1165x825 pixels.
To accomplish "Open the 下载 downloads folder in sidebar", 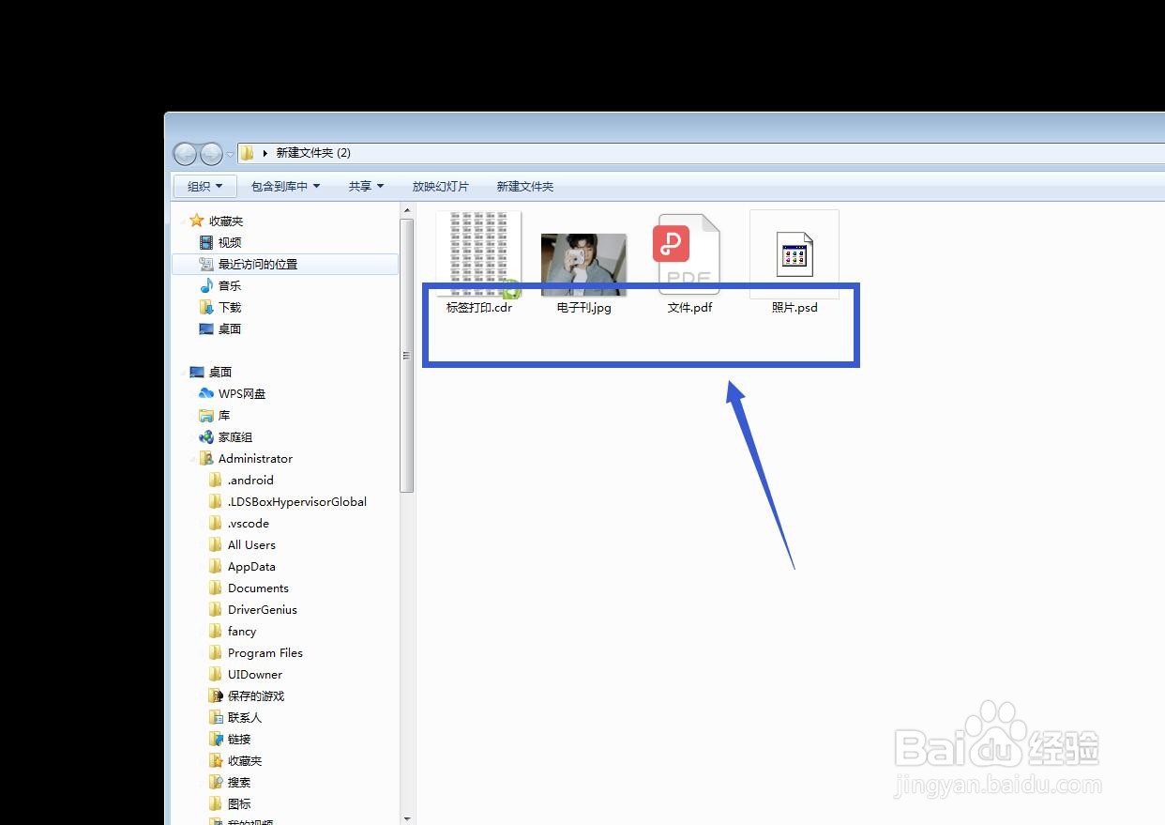I will 229,307.
